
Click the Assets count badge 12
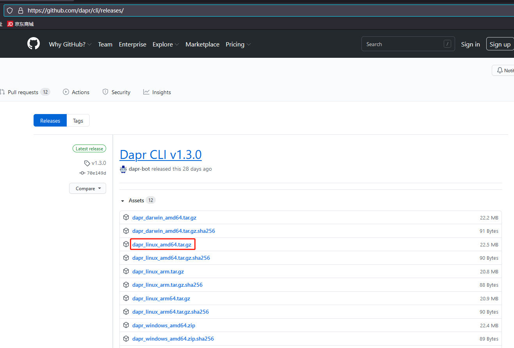(151, 200)
